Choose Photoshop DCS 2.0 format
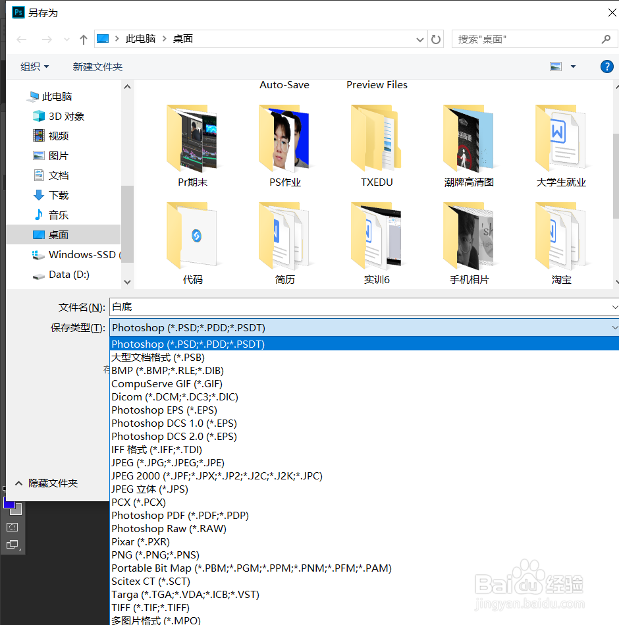This screenshot has height=625, width=619. coord(364,437)
